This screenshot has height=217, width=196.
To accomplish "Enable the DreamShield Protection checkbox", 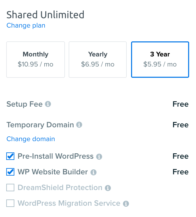I will pyautogui.click(x=10, y=188).
